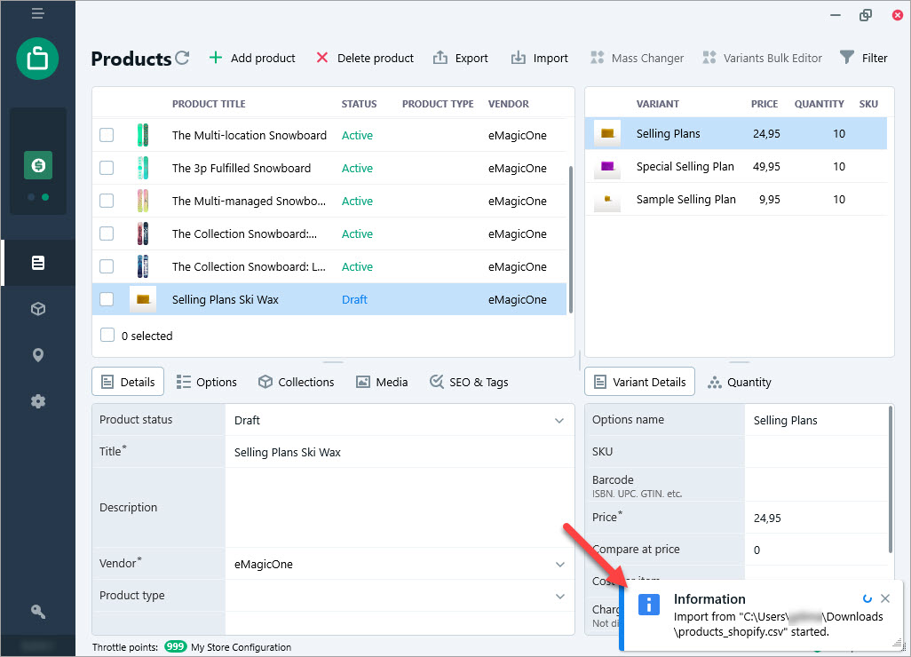Click Import in the toolbar
911x657 pixels.
coord(539,58)
